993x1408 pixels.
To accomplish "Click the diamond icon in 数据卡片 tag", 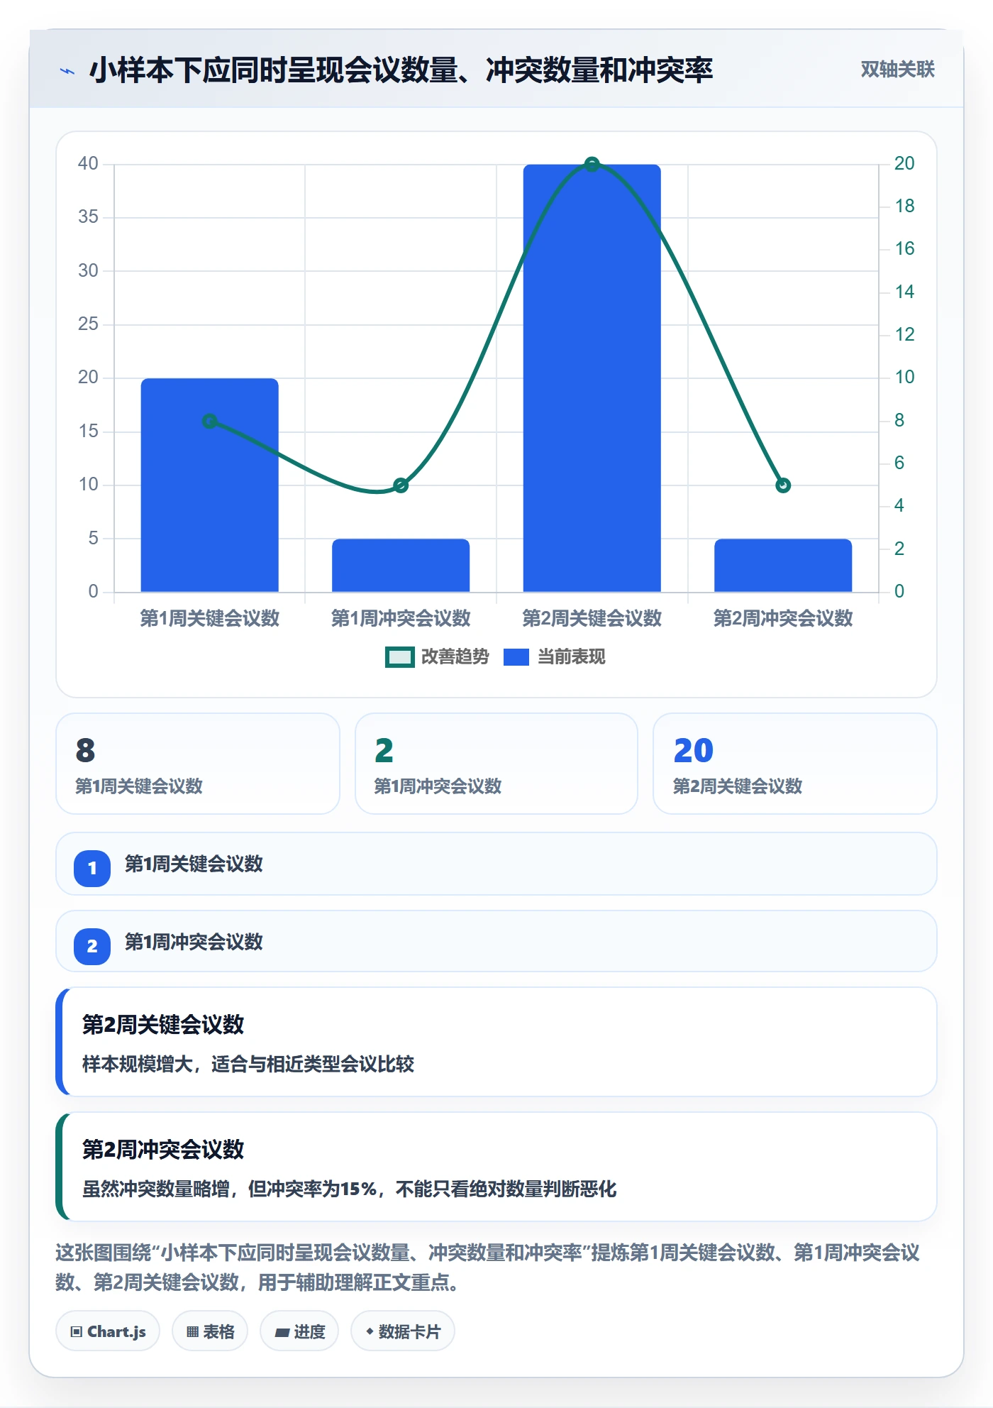I will (x=370, y=1332).
